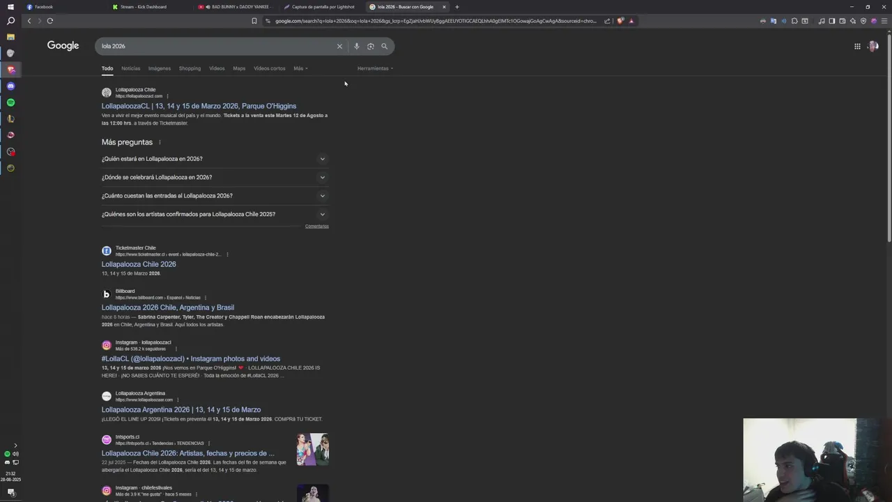Open Windows search from the taskbar
Screen dimensions: 892x502
[10, 21]
